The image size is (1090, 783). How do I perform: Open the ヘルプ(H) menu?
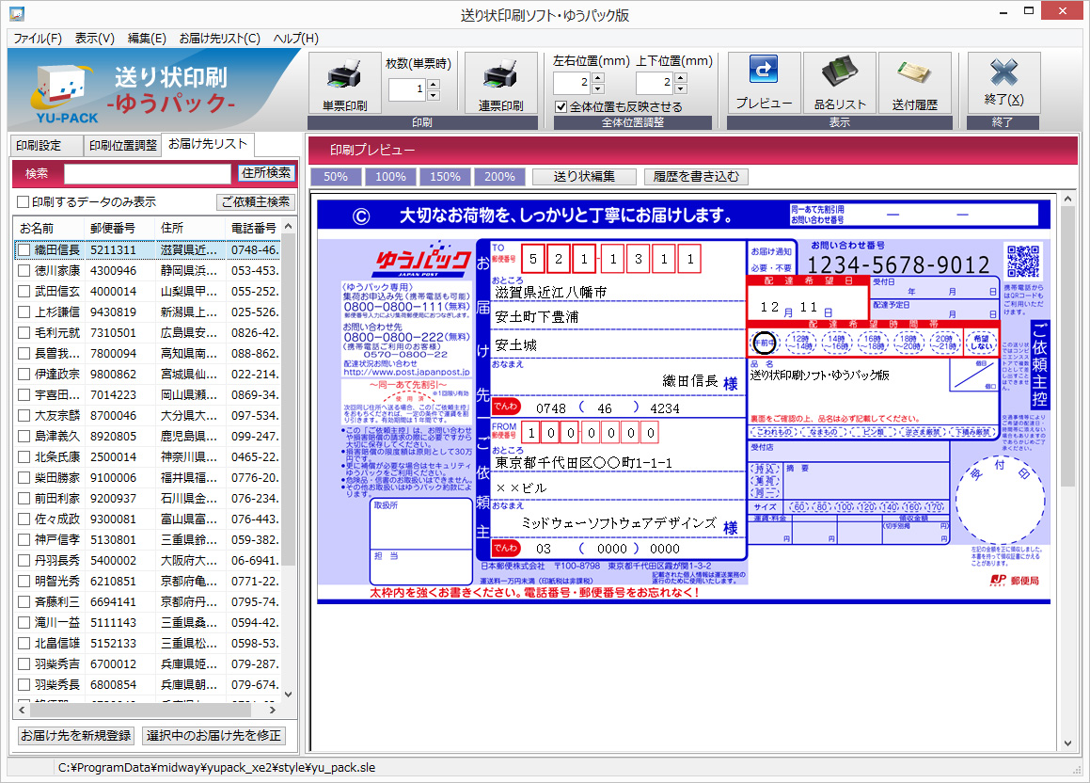pos(296,39)
